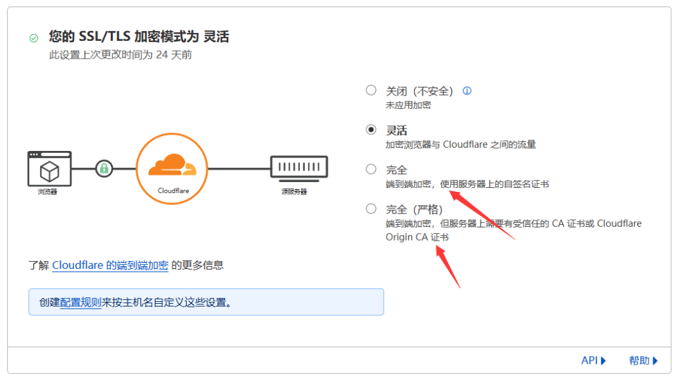Open the Cloudflare 的端到端加密 link

(x=110, y=265)
